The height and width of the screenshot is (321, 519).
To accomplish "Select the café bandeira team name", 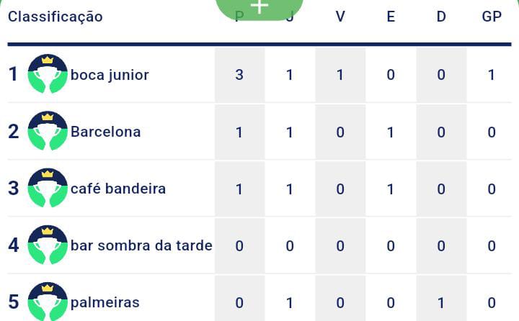I will click(118, 189).
